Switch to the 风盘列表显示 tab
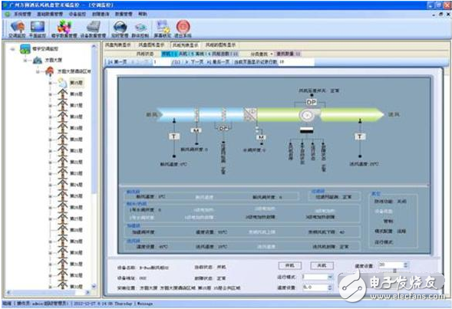Viewport: 452px width, 309px height. point(118,45)
